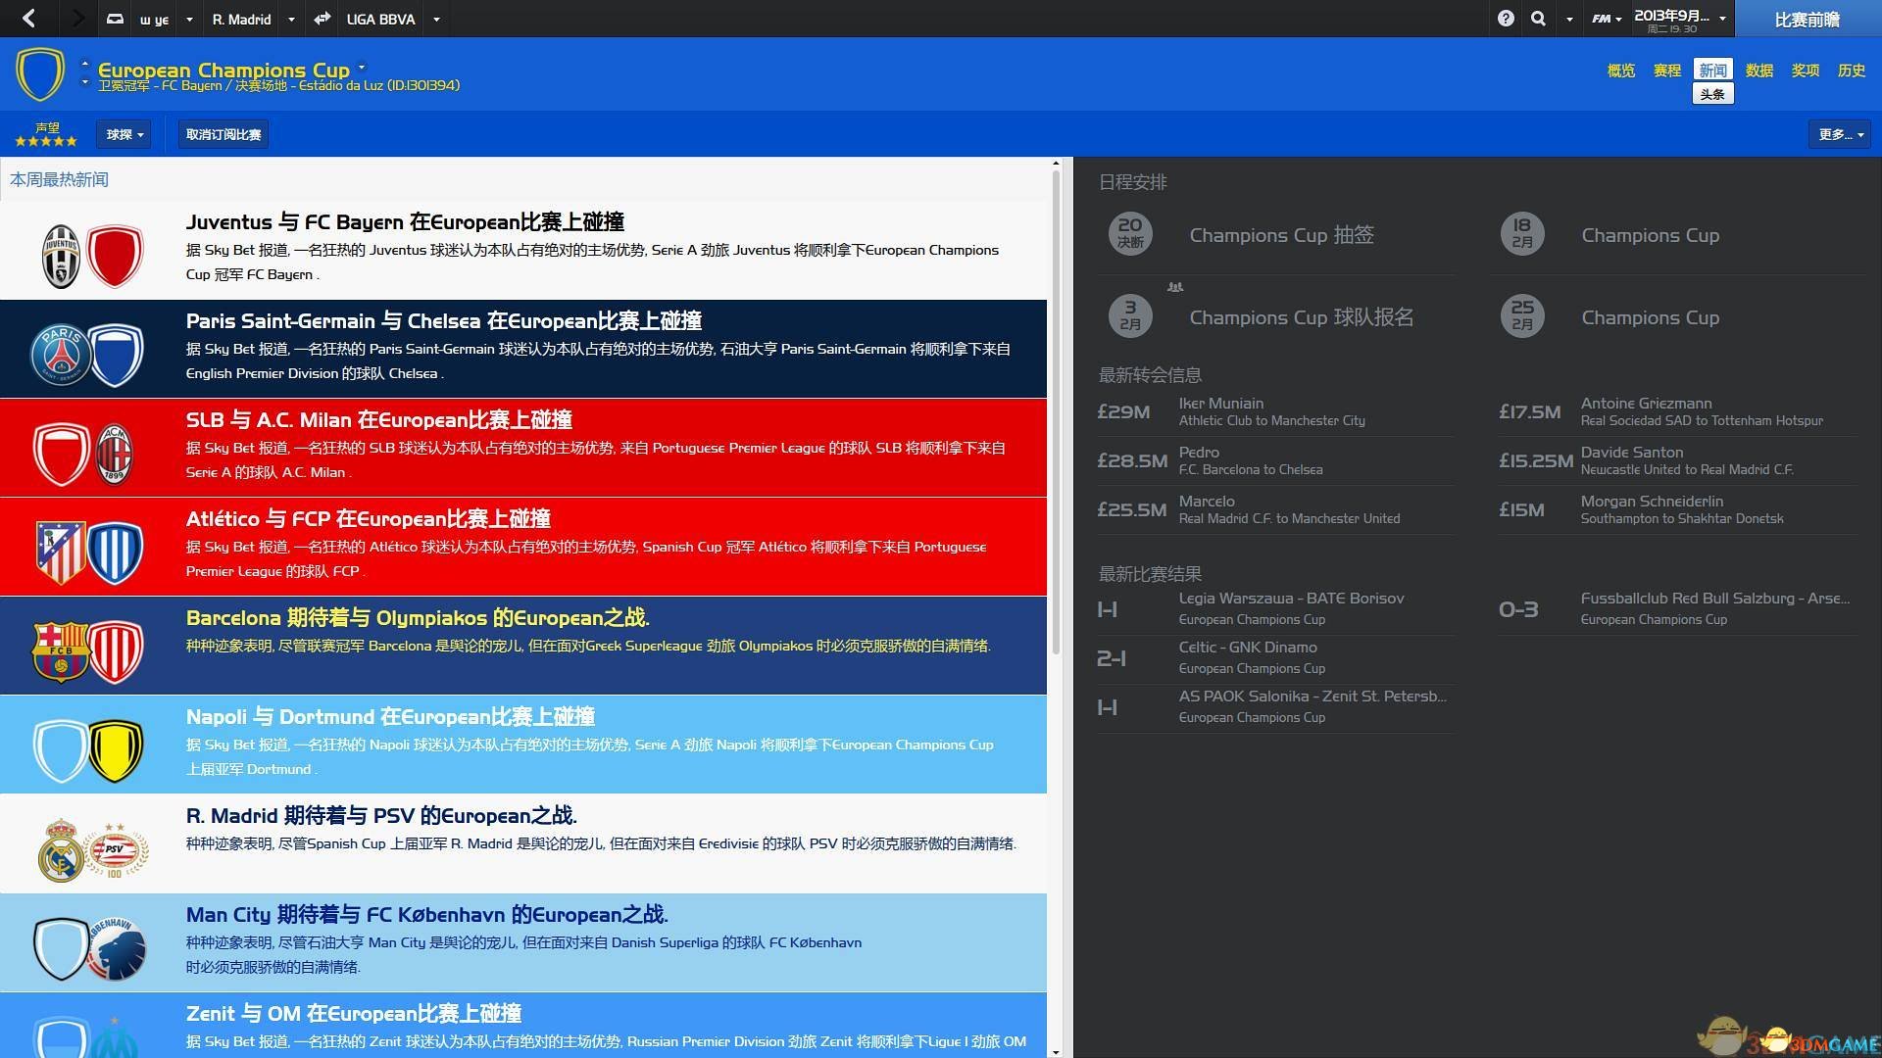Click the 3 2月 registration date badge
Image resolution: width=1882 pixels, height=1058 pixels.
[x=1130, y=316]
